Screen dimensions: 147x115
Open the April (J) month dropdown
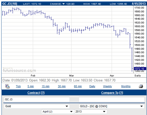pos(58,111)
